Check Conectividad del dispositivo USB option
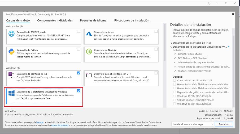 tap(174, 80)
